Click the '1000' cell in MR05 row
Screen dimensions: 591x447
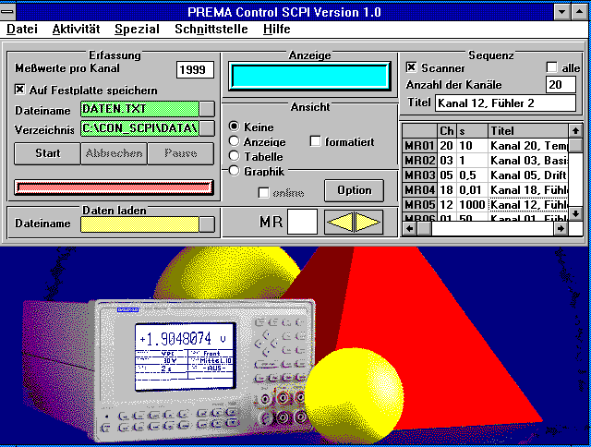click(x=472, y=205)
